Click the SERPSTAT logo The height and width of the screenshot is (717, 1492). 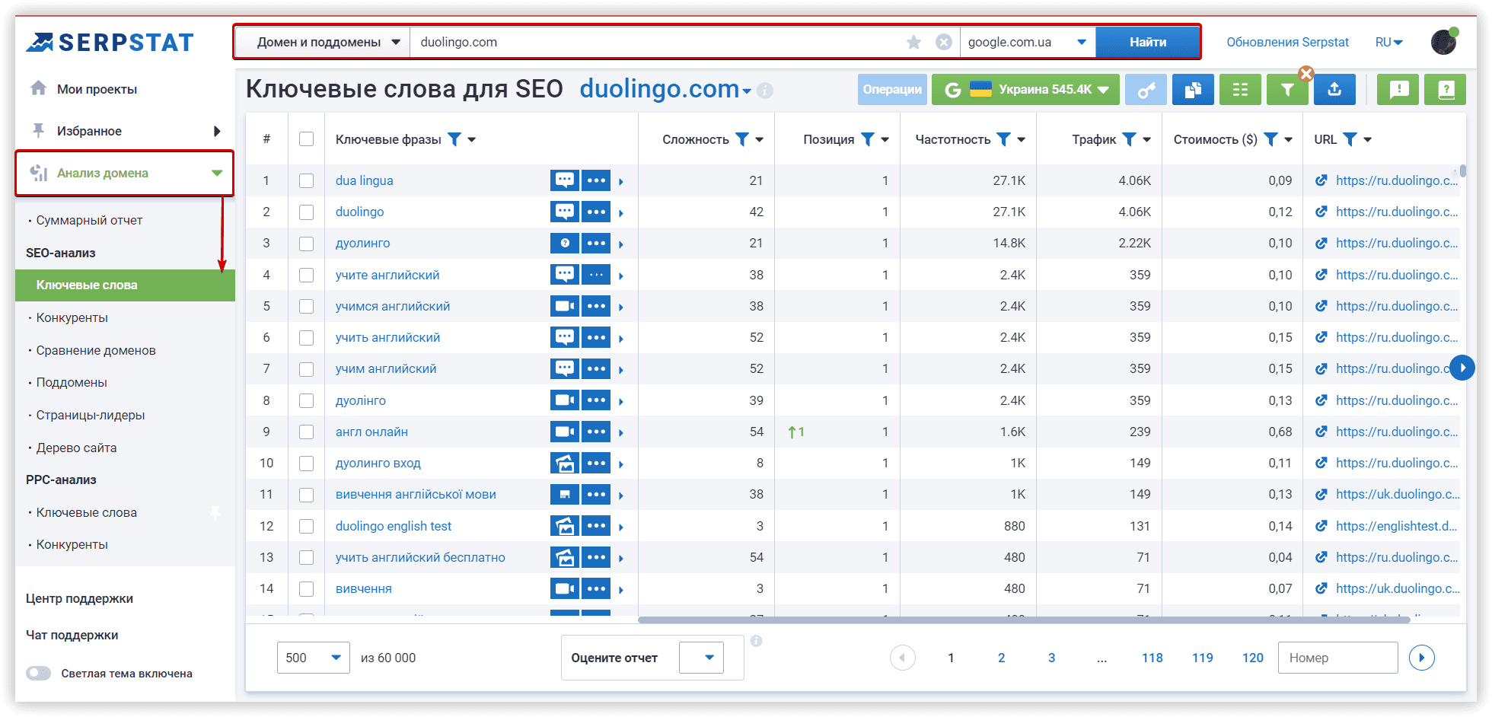tap(110, 43)
